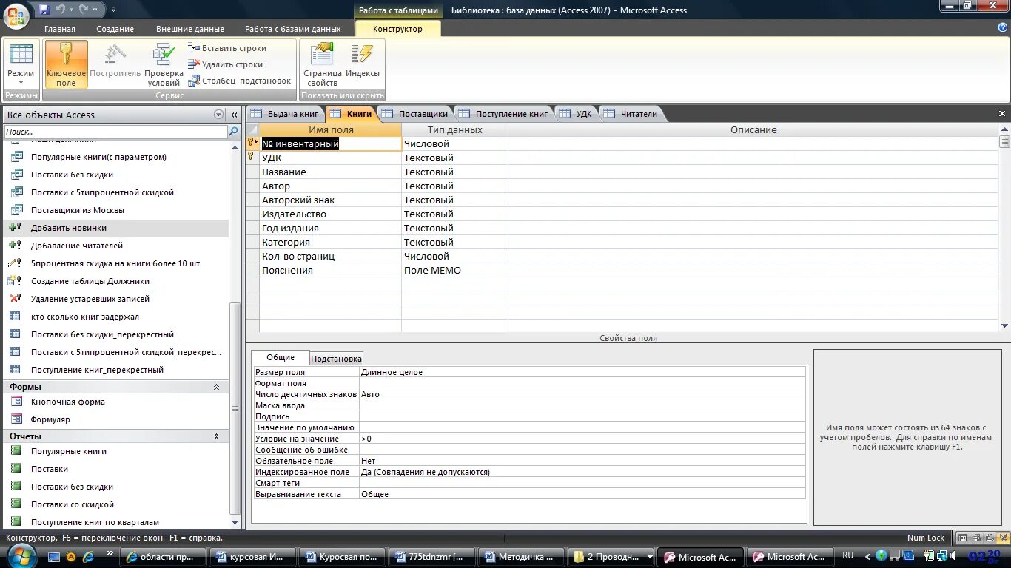Click the Обязательное поле value Нет

582,461
